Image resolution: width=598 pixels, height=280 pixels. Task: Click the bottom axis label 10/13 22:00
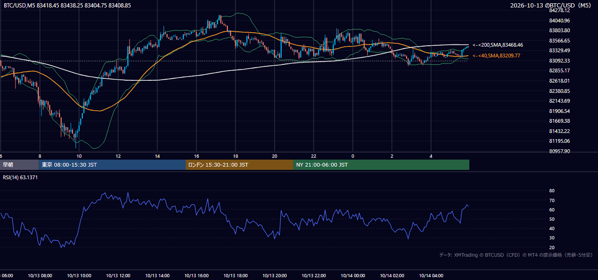314,275
